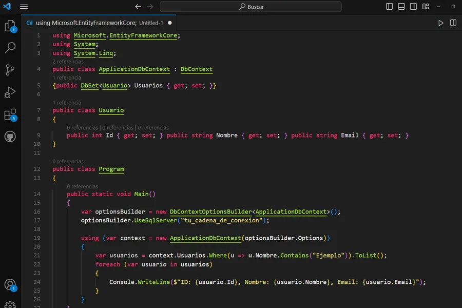
Task: Click 'ApplicationDbContext' in the class declaration
Action: tap(134, 69)
